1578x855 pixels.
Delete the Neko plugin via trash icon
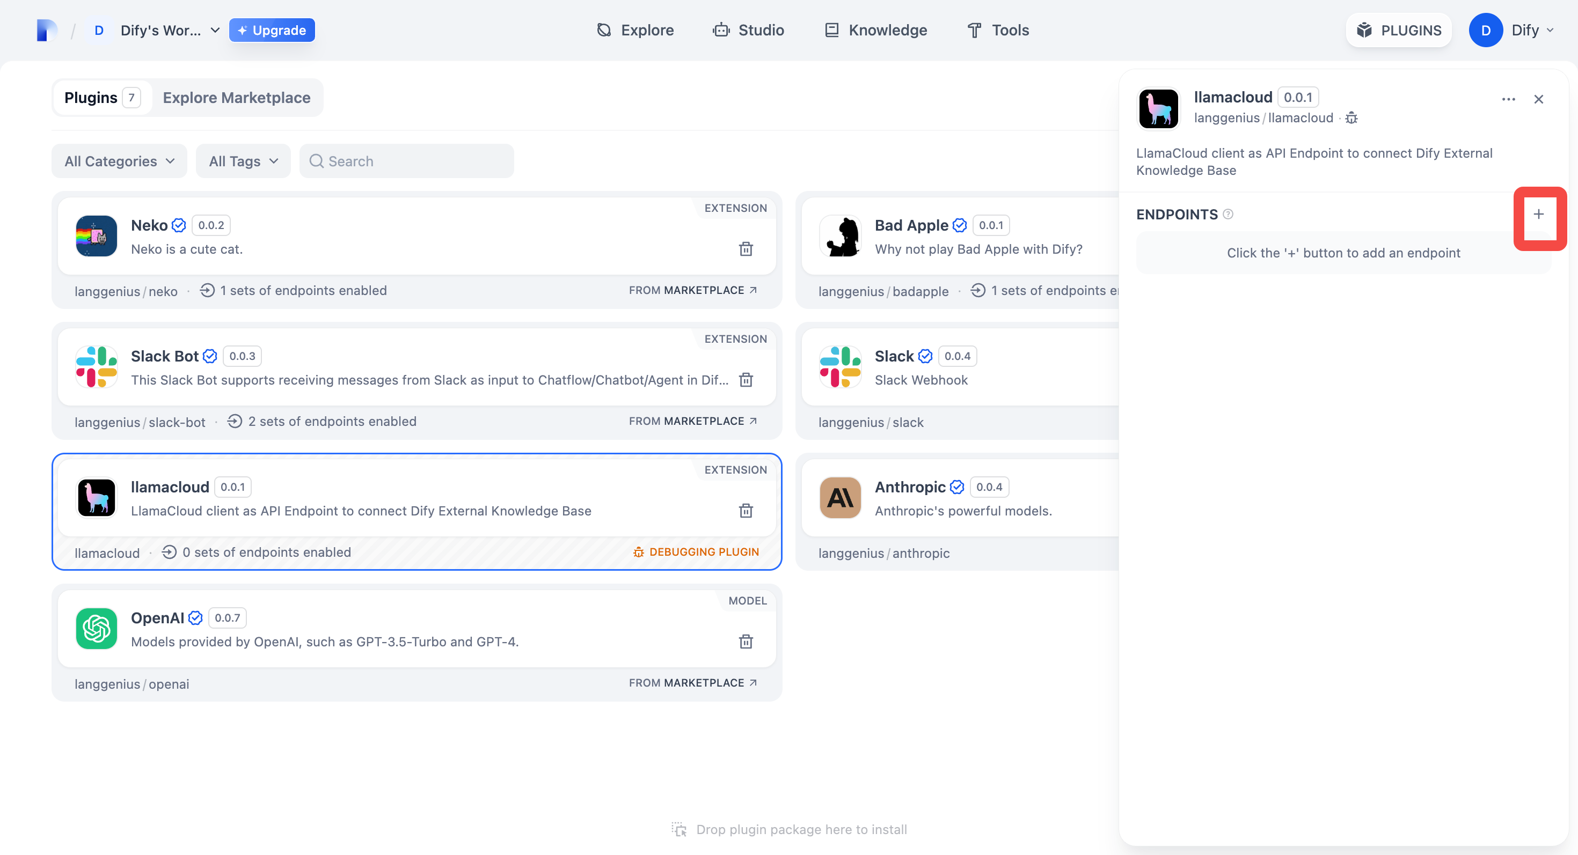746,248
